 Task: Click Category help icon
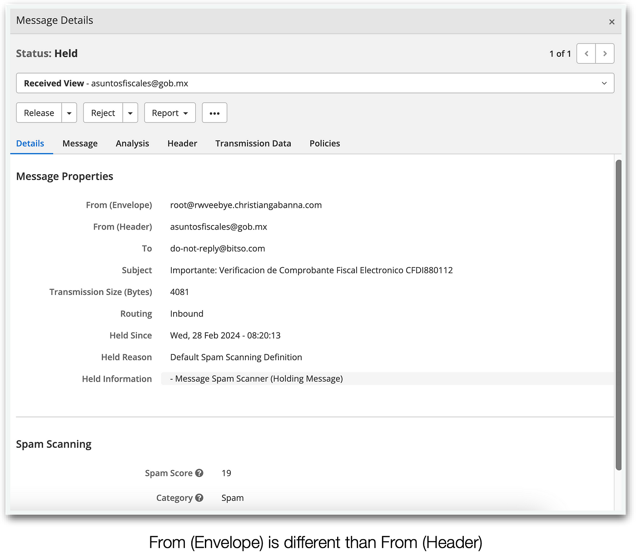click(x=199, y=498)
